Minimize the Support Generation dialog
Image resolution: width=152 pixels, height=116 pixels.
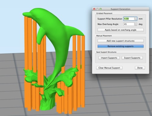pos(97,9)
